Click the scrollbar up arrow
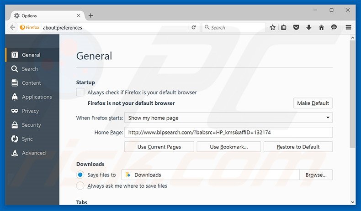This screenshot has height=211, width=361. [x=352, y=37]
